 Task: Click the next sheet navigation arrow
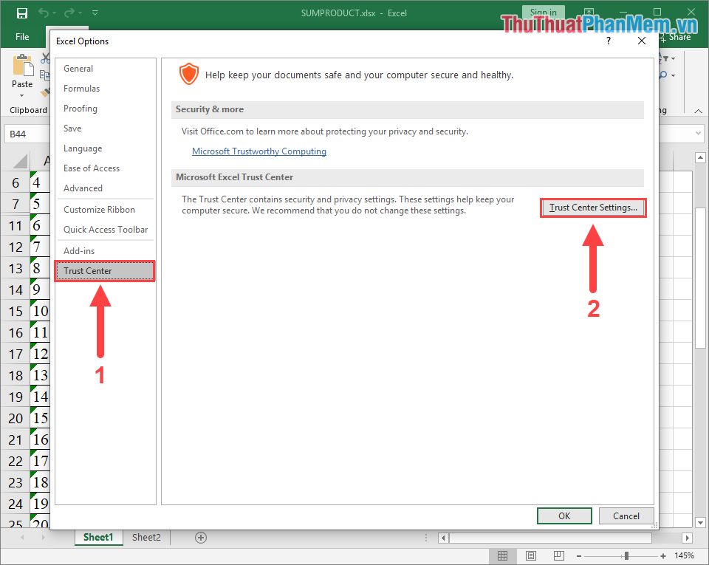43,538
